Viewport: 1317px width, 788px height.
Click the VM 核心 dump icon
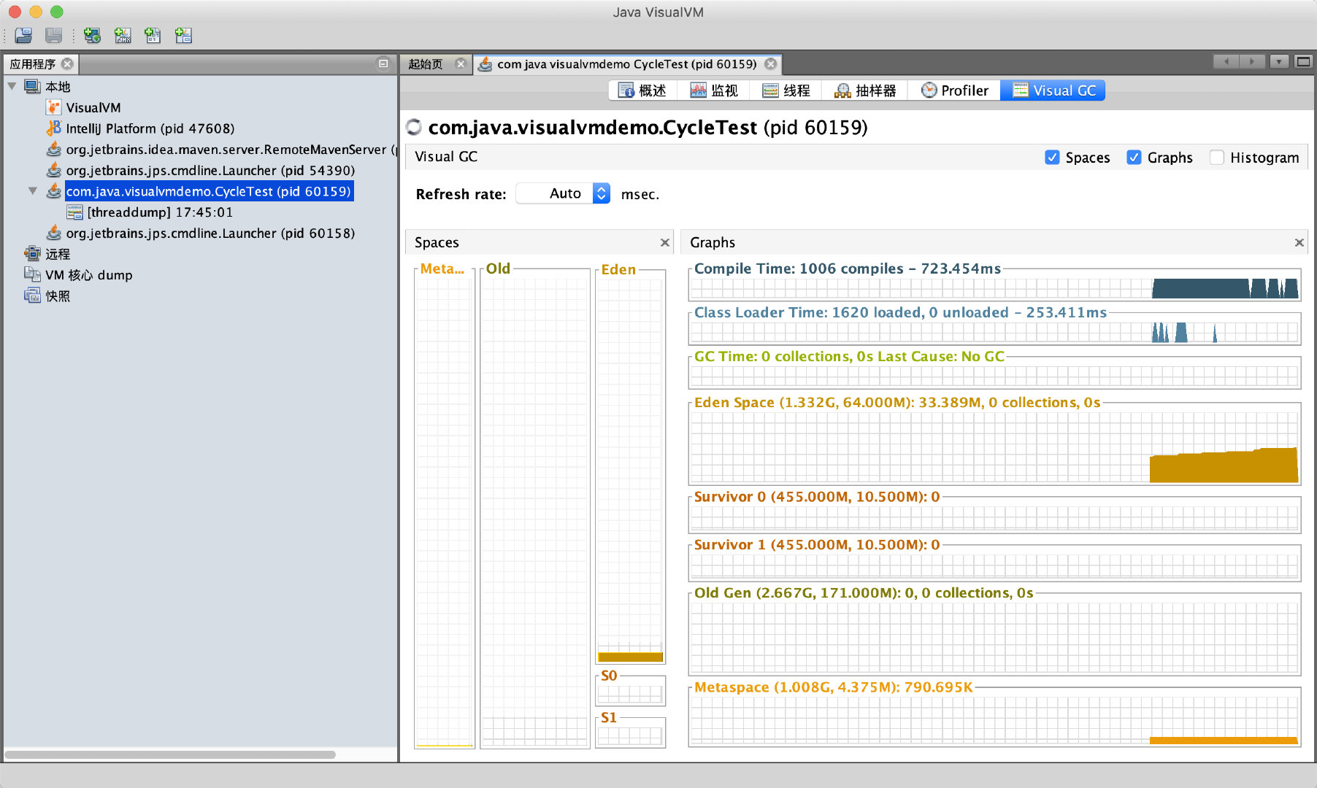coord(32,274)
